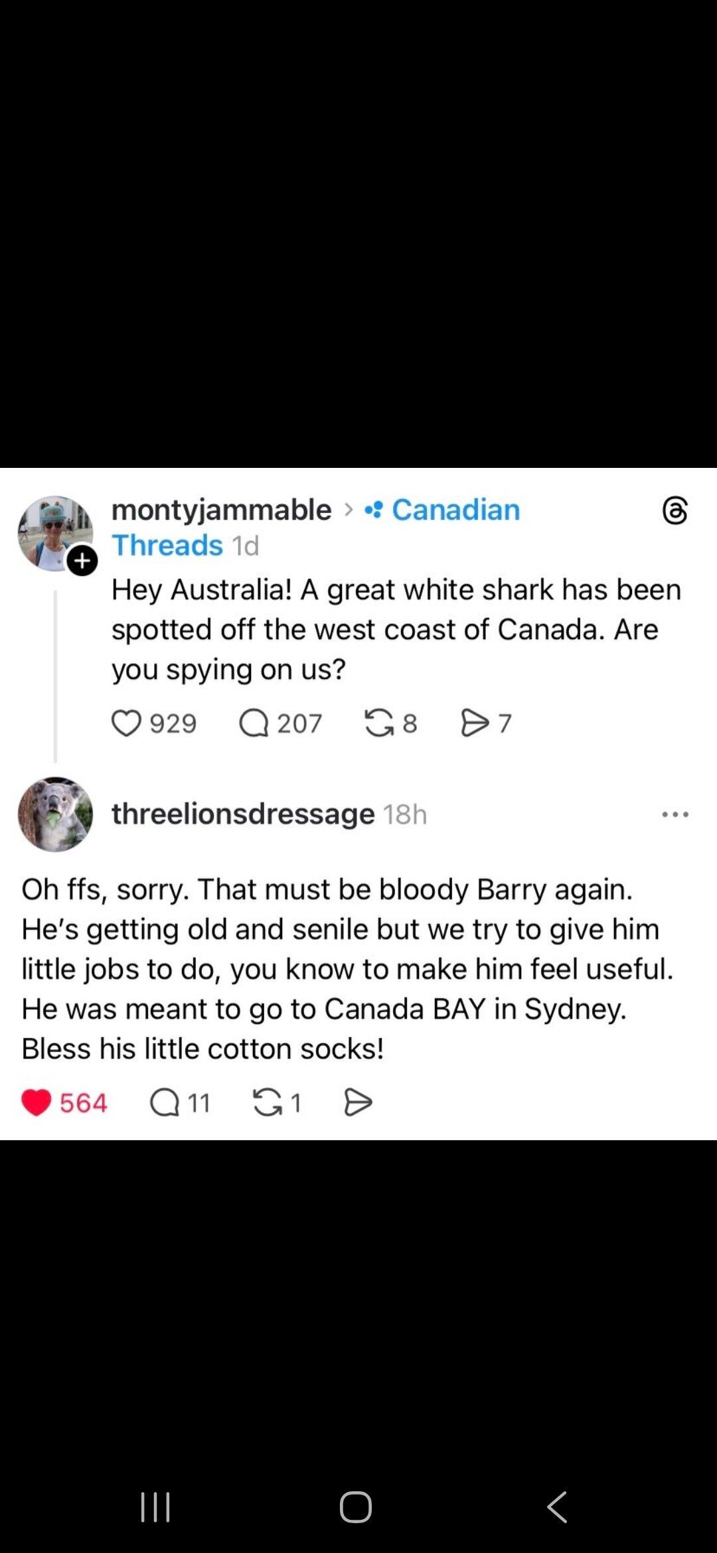Open threelionsdressage's profile by username

pyautogui.click(x=243, y=814)
